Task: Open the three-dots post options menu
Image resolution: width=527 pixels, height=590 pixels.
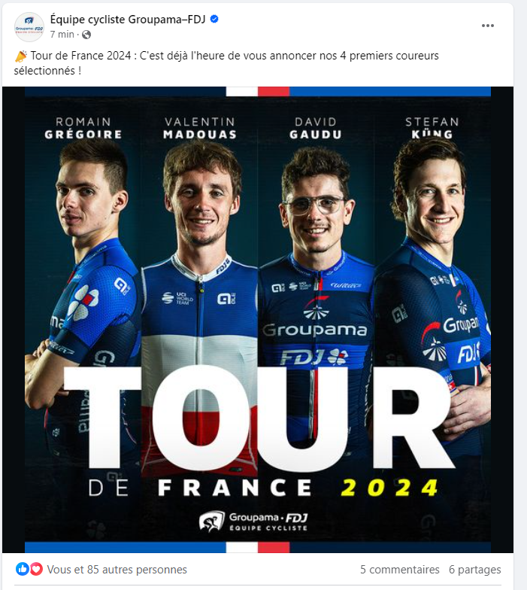Action: click(x=487, y=26)
